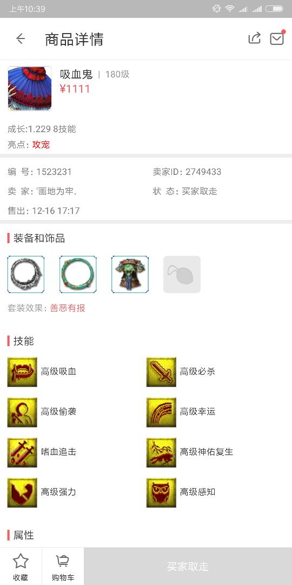Tap the 高级神佑复生 skill icon
292x585 pixels.
[161, 452]
